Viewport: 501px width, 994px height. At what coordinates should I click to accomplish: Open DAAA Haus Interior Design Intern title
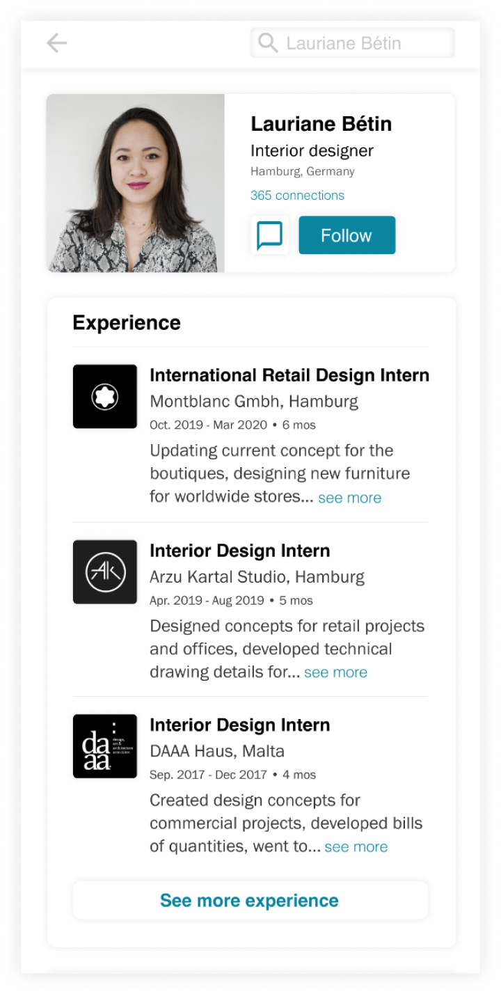point(239,725)
